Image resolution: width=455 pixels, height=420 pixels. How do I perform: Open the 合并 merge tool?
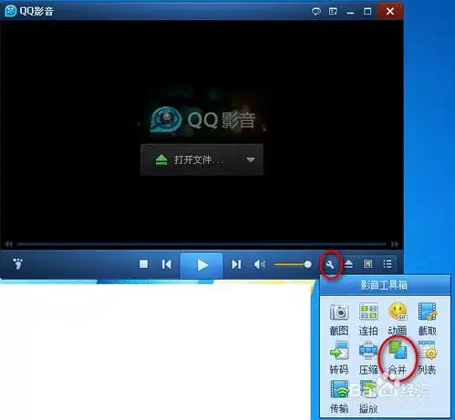pos(398,358)
